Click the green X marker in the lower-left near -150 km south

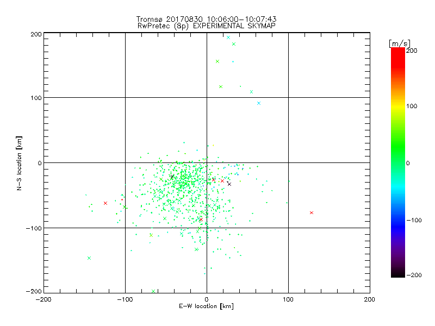tap(89, 258)
